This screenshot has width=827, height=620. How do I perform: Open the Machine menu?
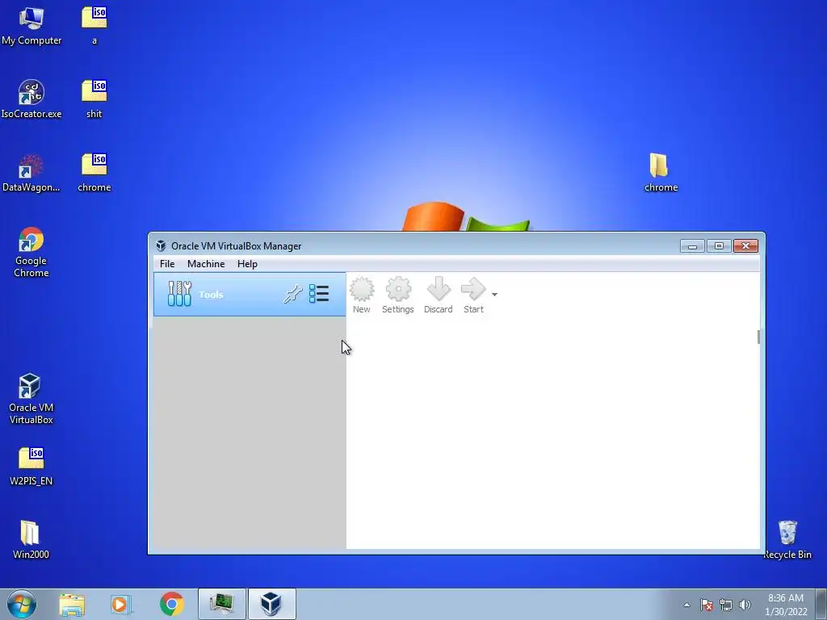(206, 264)
